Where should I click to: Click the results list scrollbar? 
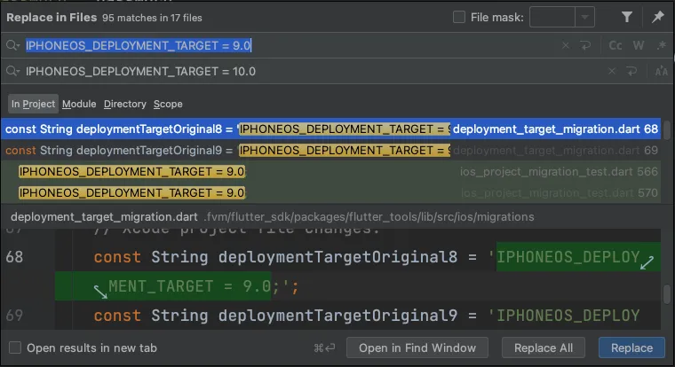click(667, 129)
